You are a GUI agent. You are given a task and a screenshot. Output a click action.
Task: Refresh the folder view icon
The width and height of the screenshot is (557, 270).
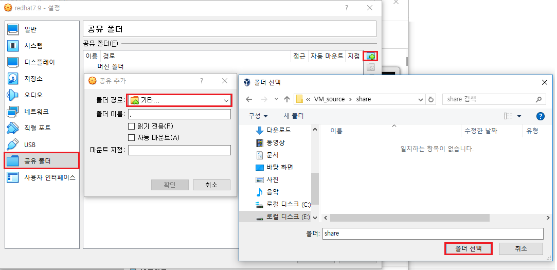click(x=431, y=99)
